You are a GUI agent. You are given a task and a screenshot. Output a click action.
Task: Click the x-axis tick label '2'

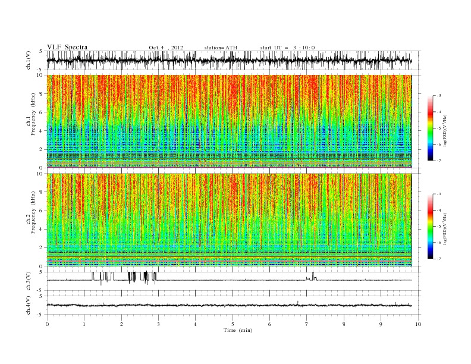point(121,324)
